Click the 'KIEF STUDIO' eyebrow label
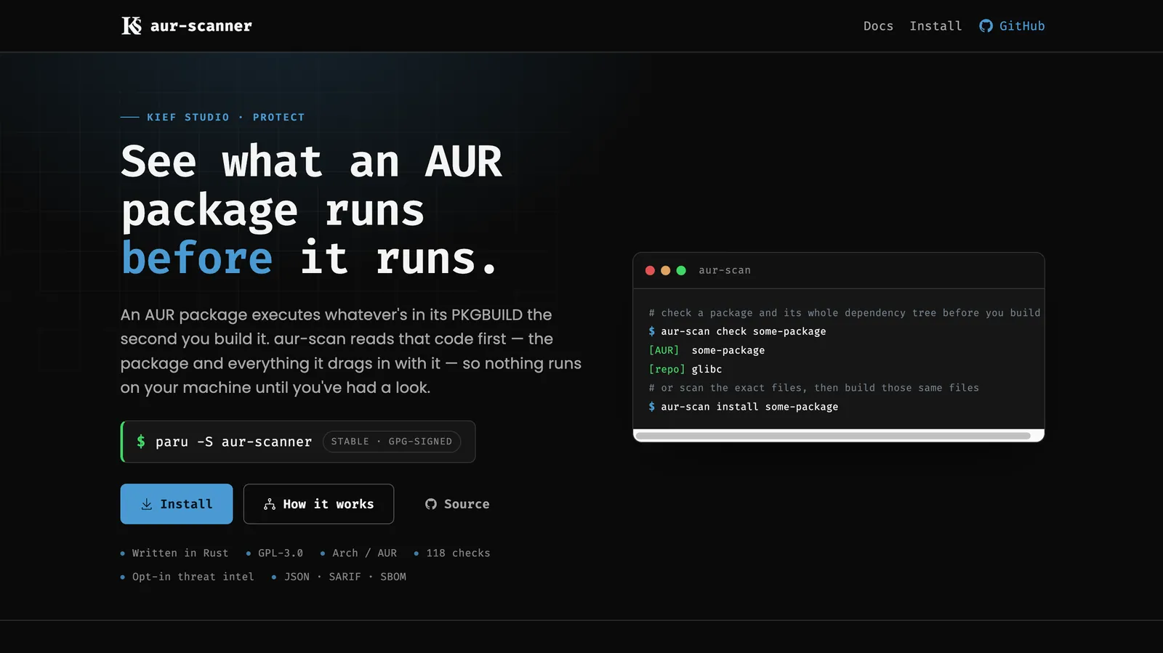This screenshot has width=1163, height=653. coord(188,117)
